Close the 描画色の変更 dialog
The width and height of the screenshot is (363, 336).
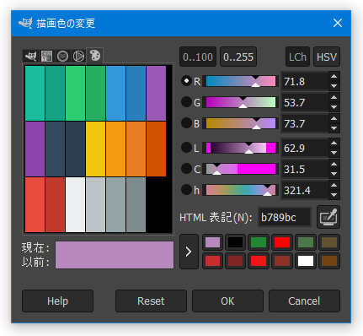(x=338, y=23)
